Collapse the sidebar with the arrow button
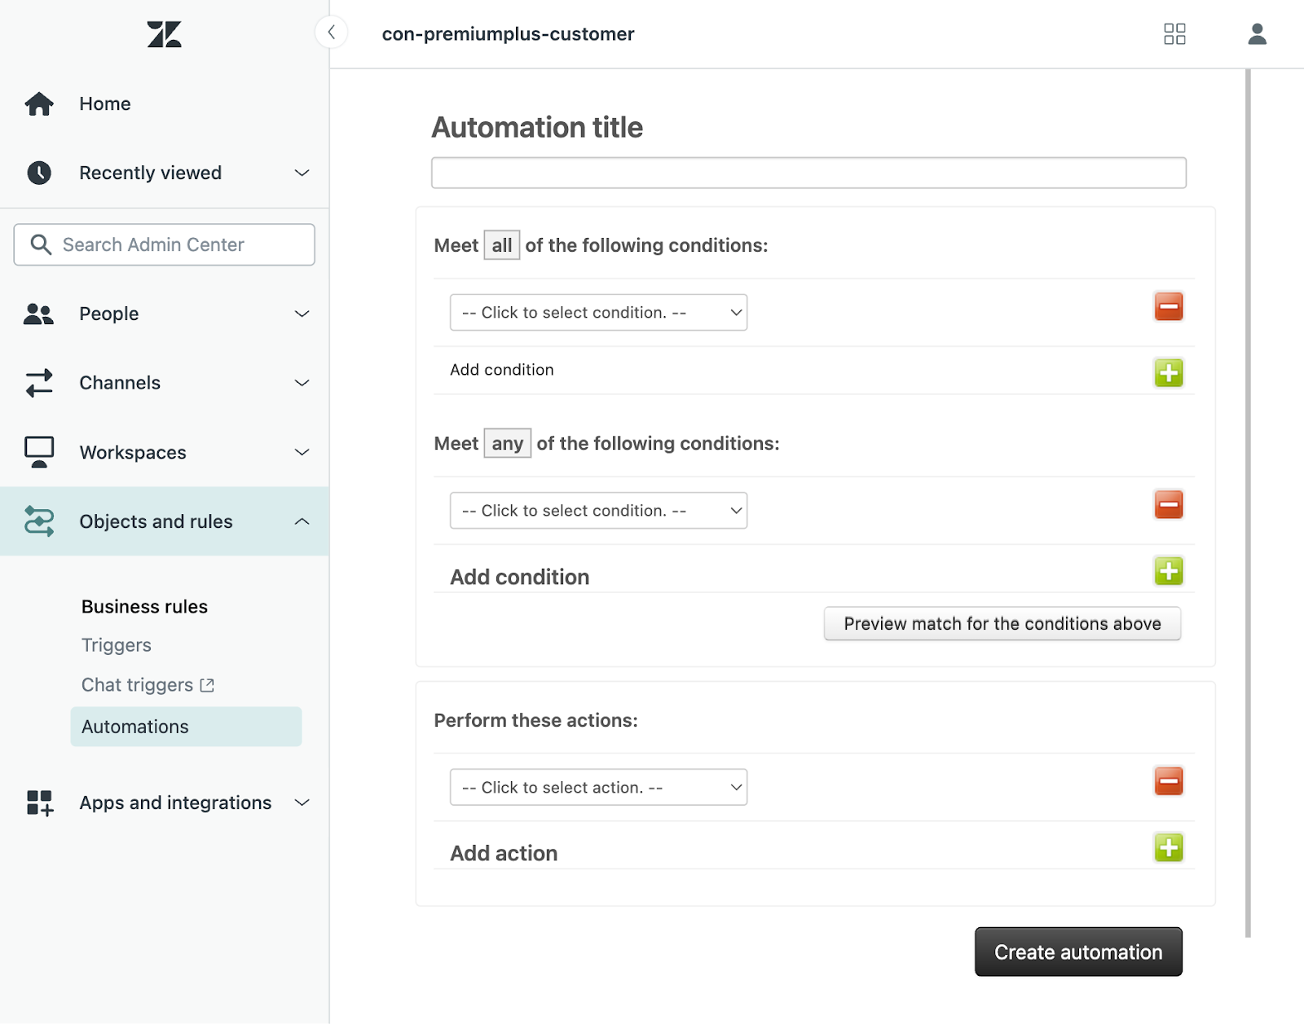 [331, 33]
